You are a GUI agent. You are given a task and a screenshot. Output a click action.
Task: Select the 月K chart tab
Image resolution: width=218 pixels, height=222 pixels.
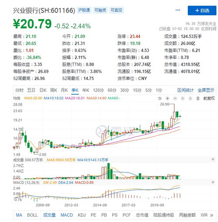(x=64, y=90)
